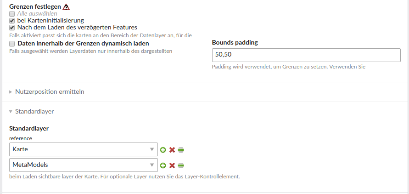This screenshot has width=409, height=194.
Task: Click the bold Standardlayer field label
Action: point(29,128)
